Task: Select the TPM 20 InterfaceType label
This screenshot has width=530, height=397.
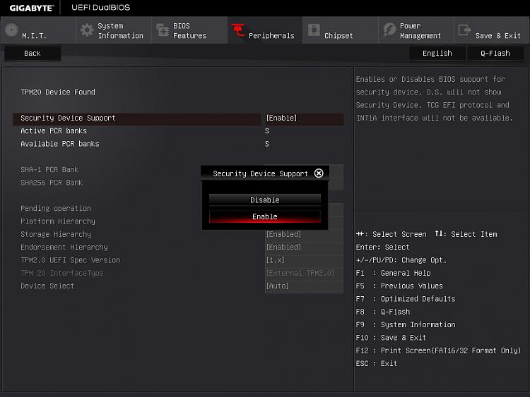Action: tap(62, 273)
